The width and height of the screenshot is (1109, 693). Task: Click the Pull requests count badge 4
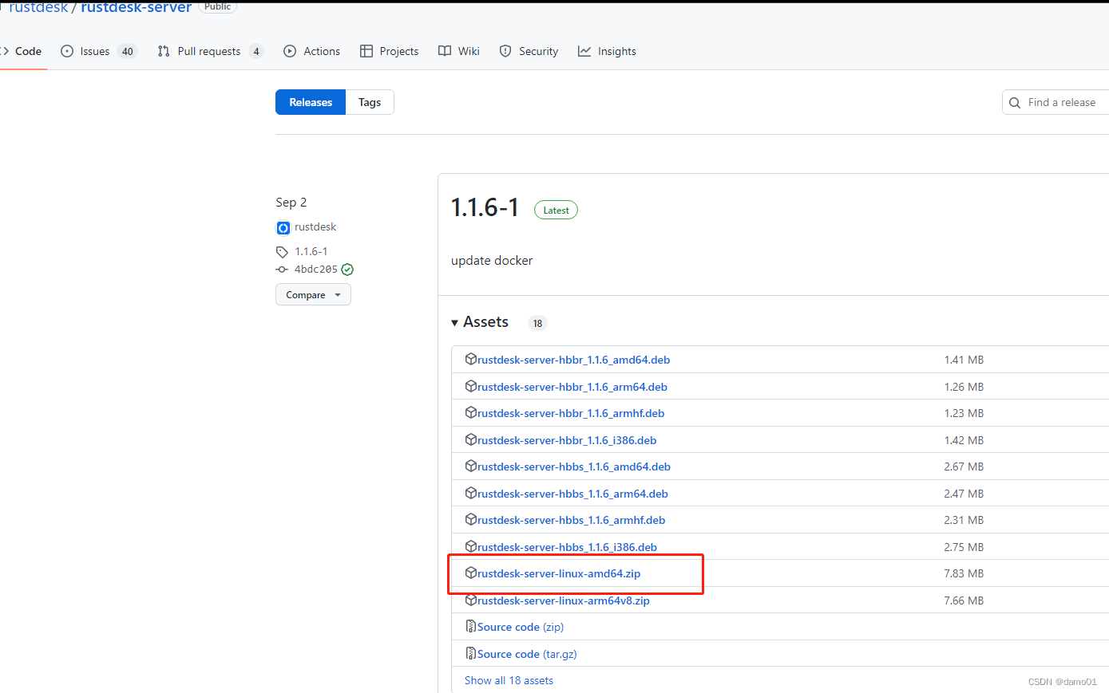coord(256,51)
